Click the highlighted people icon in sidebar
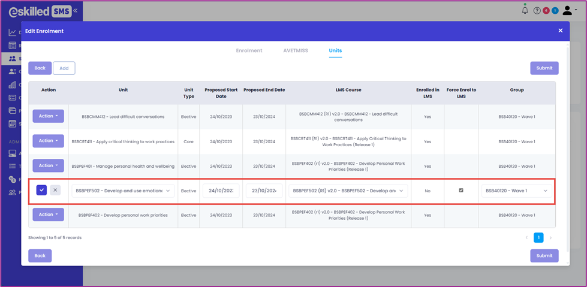The height and width of the screenshot is (287, 587). point(13,58)
